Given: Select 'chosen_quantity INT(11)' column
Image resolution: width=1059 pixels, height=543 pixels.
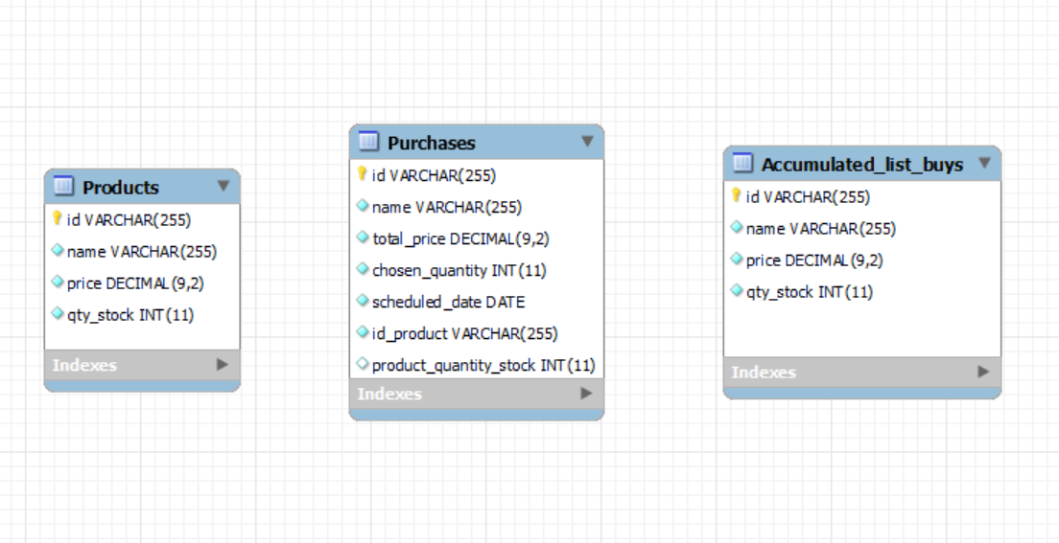Looking at the screenshot, I should point(459,270).
